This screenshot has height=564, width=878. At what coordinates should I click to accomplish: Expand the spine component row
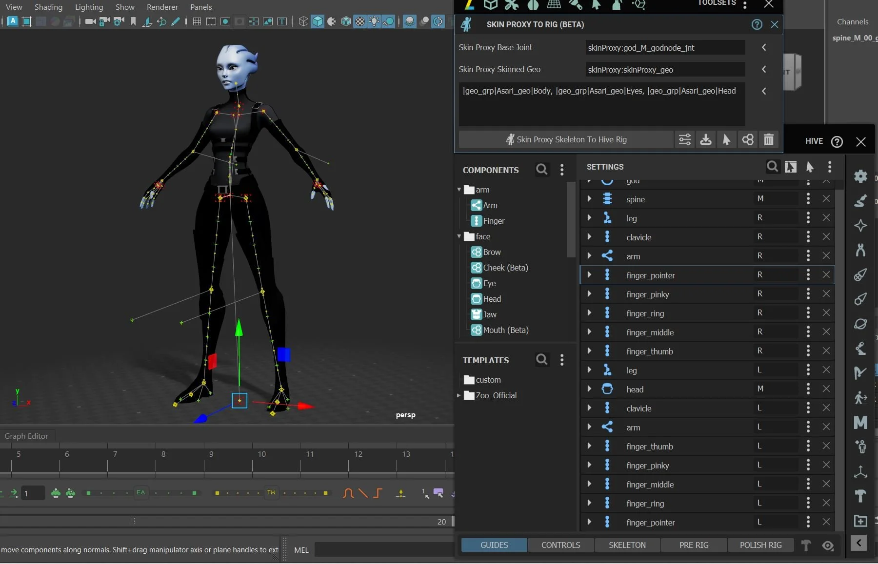[x=589, y=199]
